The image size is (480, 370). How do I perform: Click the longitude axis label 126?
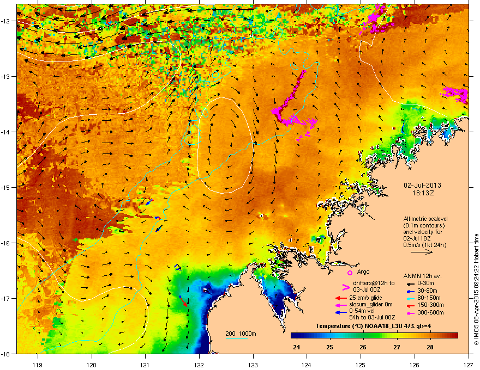(x=415, y=365)
